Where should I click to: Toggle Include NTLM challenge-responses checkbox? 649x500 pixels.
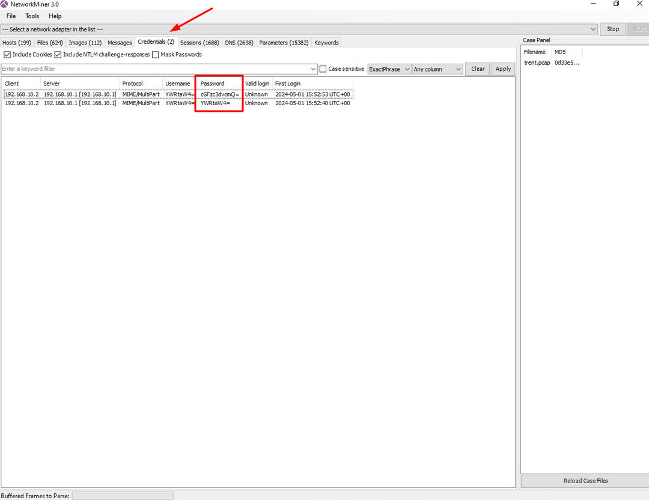tap(58, 55)
